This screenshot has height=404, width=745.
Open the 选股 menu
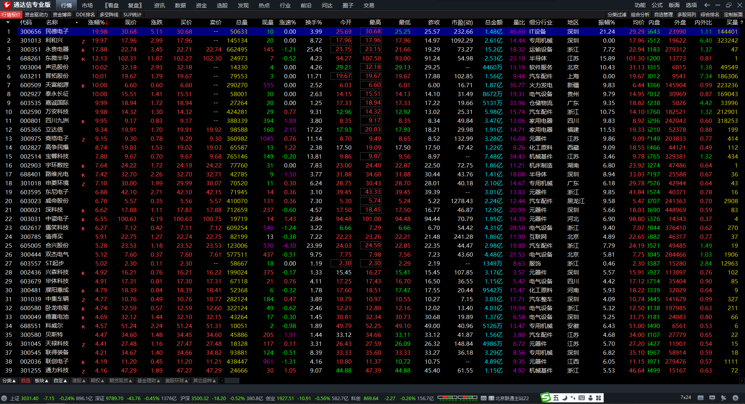pyautogui.click(x=222, y=5)
